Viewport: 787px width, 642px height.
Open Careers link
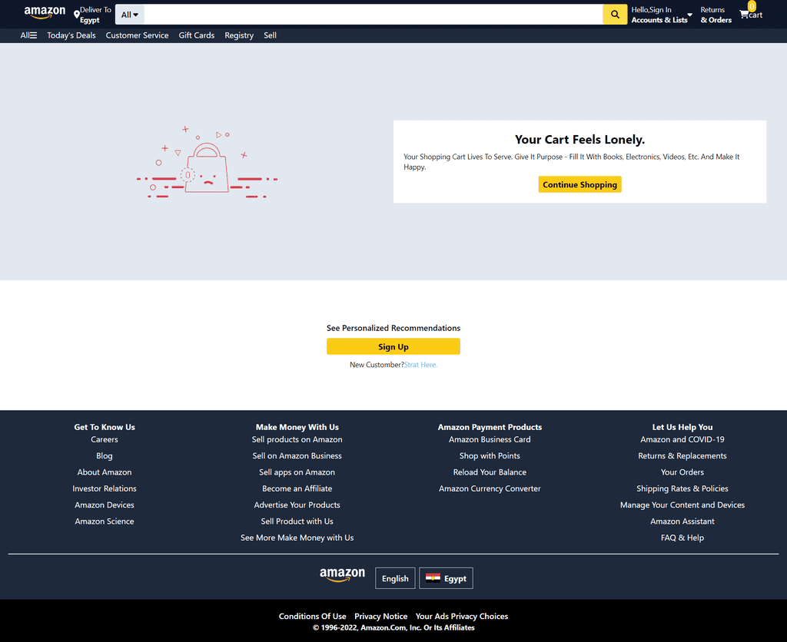(105, 439)
